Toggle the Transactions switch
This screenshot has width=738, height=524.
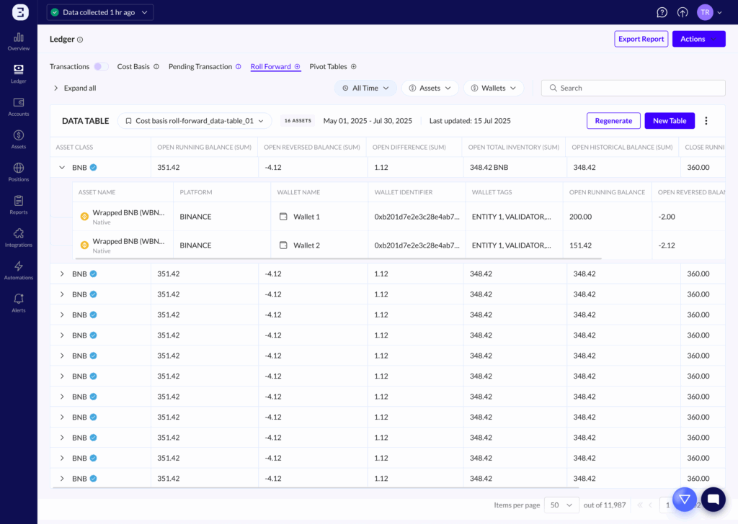(x=101, y=67)
